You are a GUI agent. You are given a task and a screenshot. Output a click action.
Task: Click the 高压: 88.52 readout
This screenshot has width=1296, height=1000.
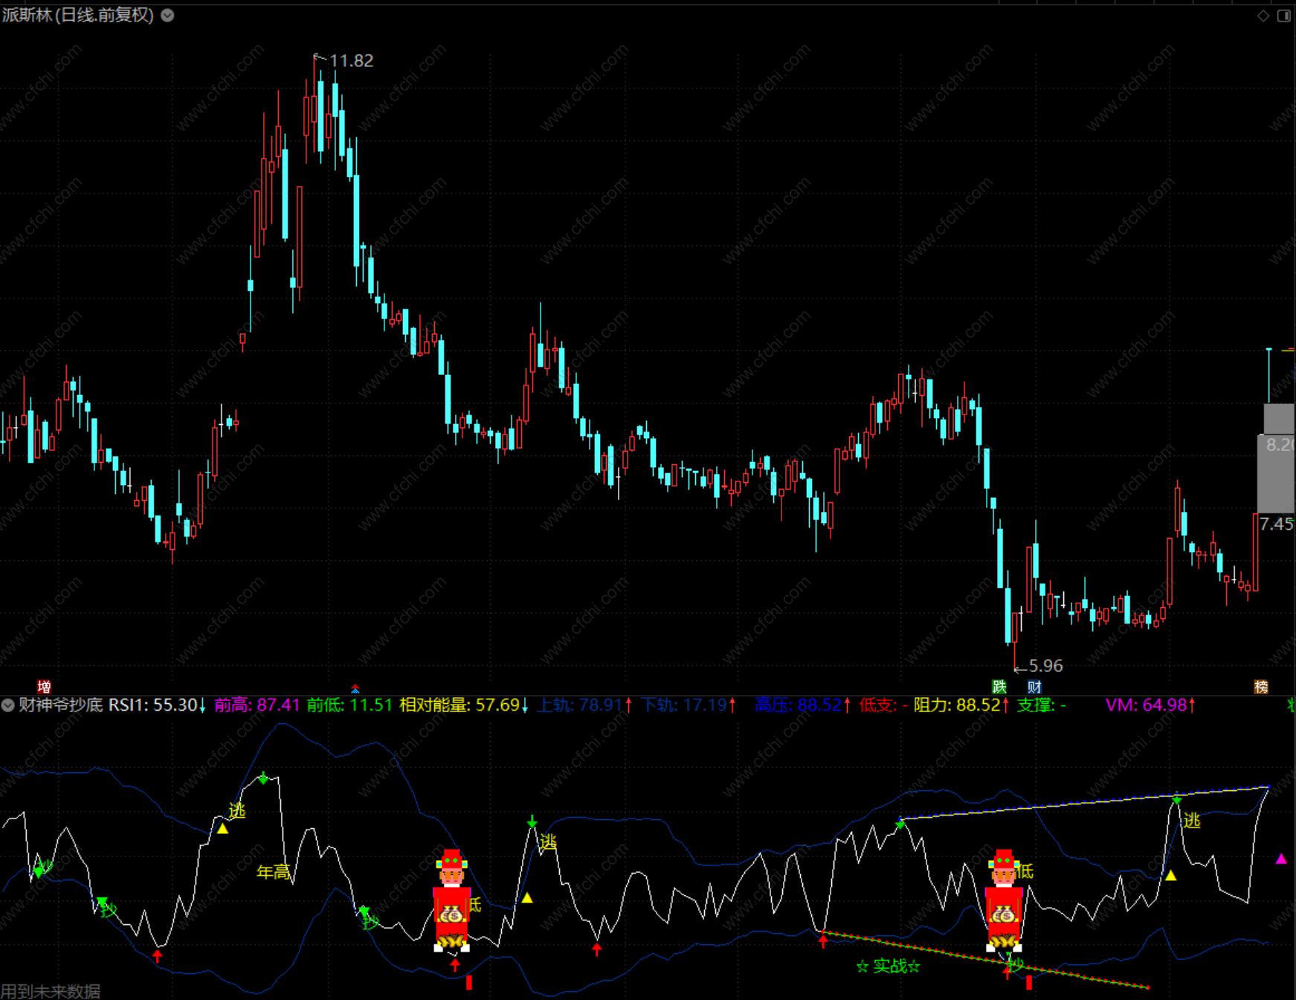802,705
